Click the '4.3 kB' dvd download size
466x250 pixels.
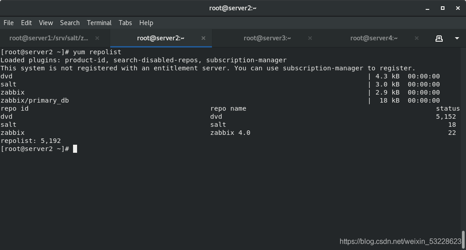pyautogui.click(x=388, y=76)
